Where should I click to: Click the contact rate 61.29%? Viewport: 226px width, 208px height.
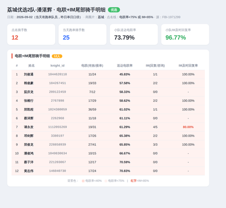[125, 127]
